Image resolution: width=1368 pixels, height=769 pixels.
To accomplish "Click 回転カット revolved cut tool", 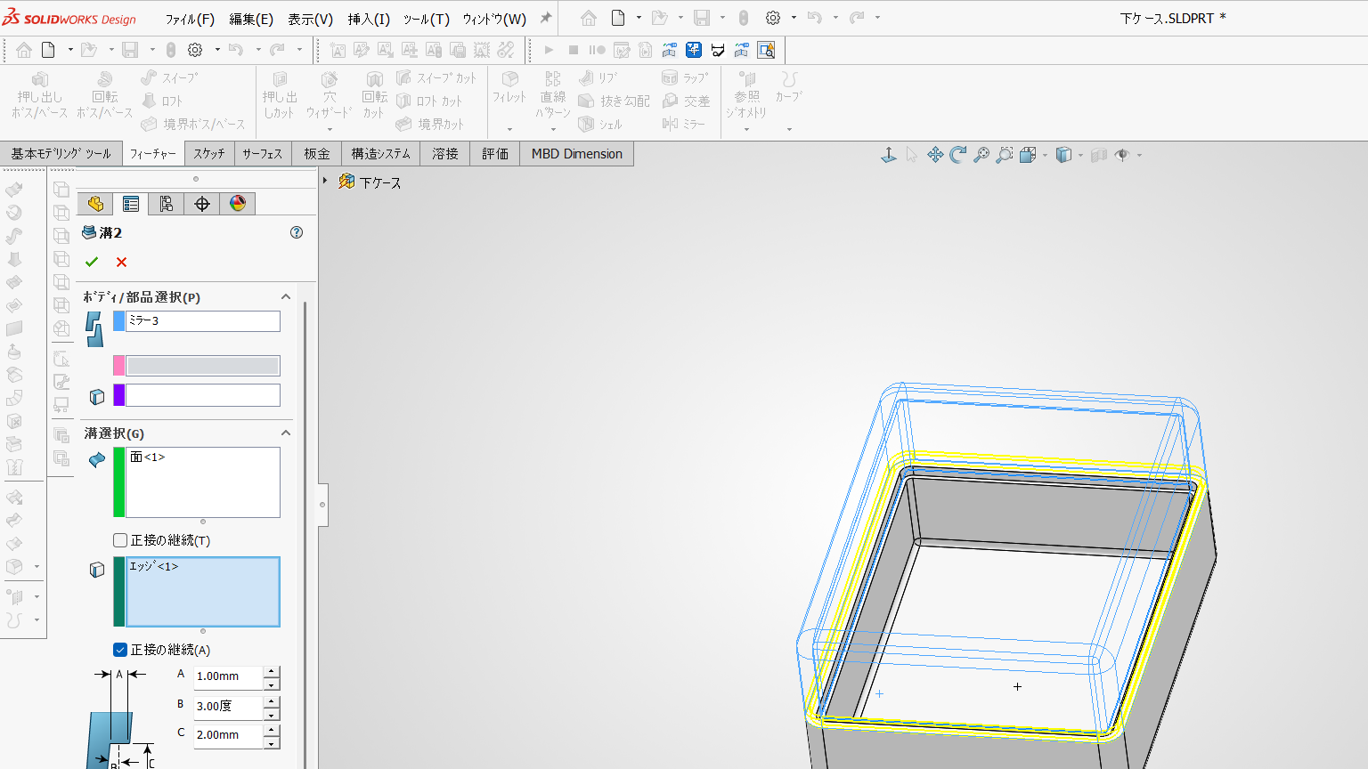I will (x=374, y=96).
